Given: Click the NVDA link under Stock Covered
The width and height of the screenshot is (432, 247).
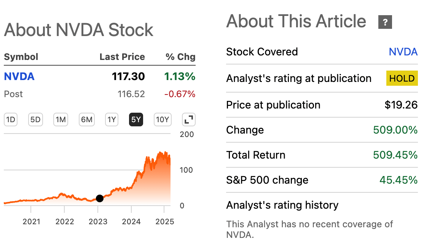Looking at the screenshot, I should coord(403,52).
